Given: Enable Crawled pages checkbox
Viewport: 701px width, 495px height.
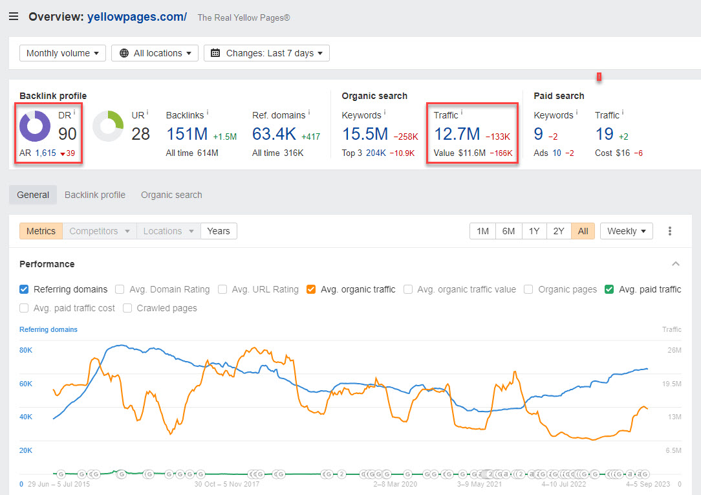Looking at the screenshot, I should tap(127, 308).
